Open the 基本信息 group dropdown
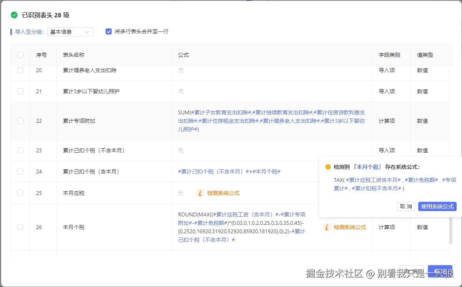The height and width of the screenshot is (287, 462). point(70,32)
